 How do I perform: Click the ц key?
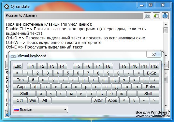tap(43, 80)
